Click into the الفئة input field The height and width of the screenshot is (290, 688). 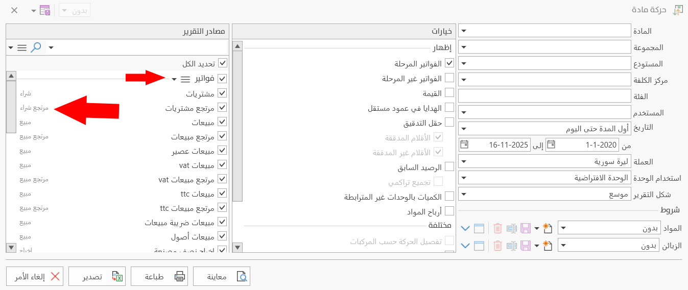click(x=545, y=96)
